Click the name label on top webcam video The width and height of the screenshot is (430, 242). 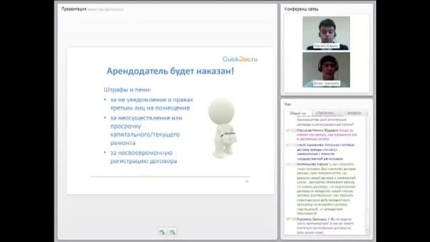[326, 46]
